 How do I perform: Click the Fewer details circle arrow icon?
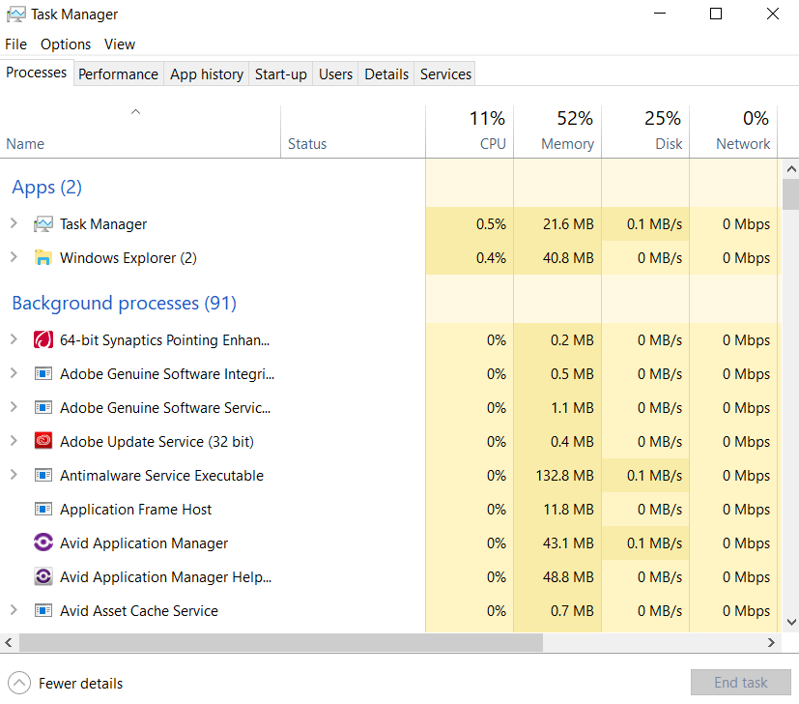pos(19,683)
